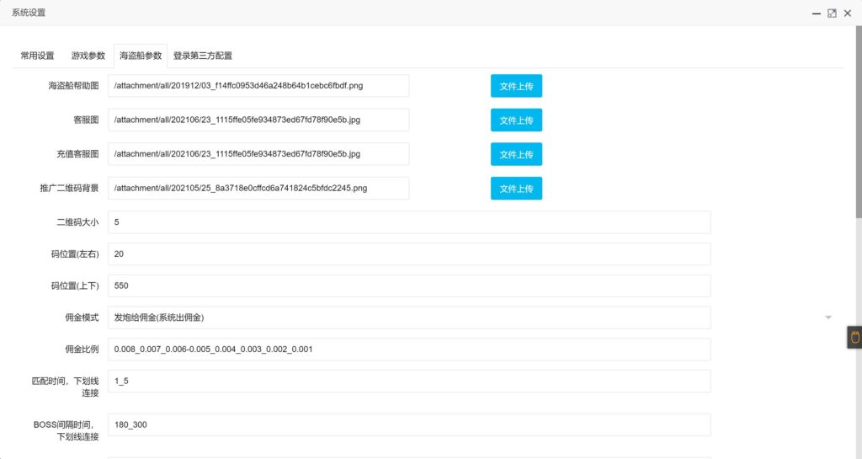The image size is (862, 459).
Task: Click the 匹配时间 input showing 1_5
Action: pyautogui.click(x=409, y=381)
